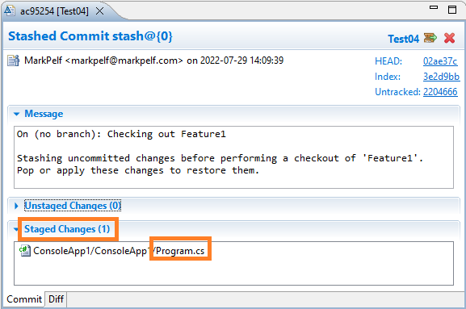The width and height of the screenshot is (466, 309).
Task: Open Untracked commit link 2204666
Action: (x=440, y=92)
